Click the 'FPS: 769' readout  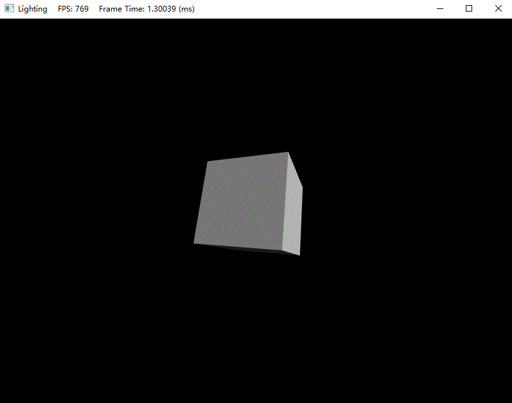click(73, 9)
